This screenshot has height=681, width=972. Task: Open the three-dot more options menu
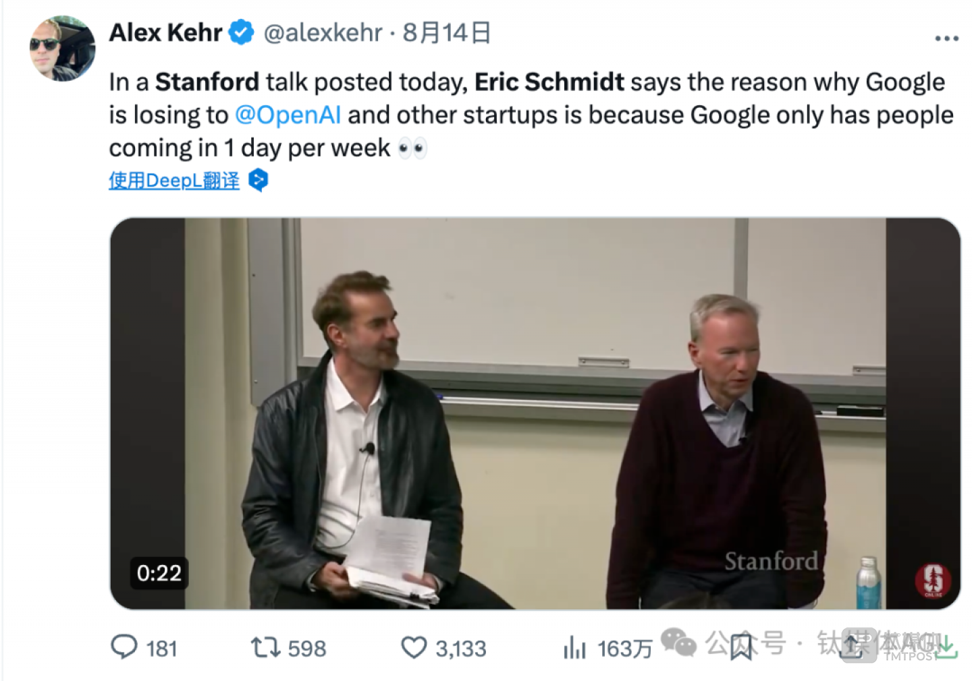(x=946, y=38)
